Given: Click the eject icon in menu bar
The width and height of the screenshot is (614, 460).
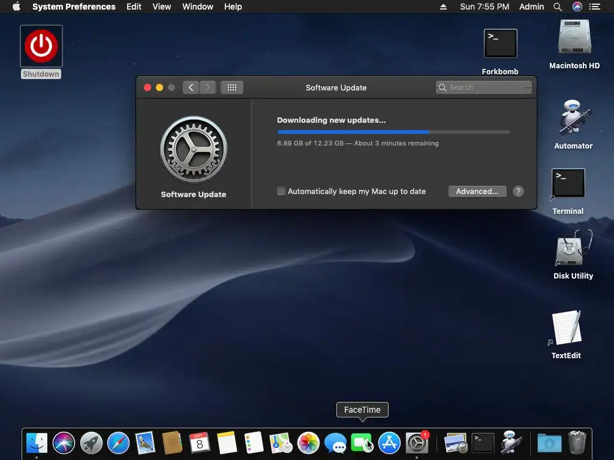Looking at the screenshot, I should pos(443,7).
